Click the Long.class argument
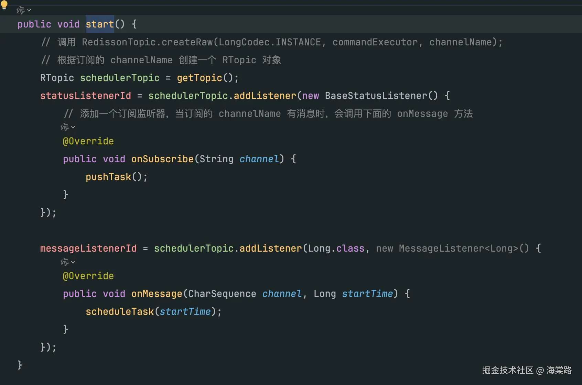 pos(336,249)
